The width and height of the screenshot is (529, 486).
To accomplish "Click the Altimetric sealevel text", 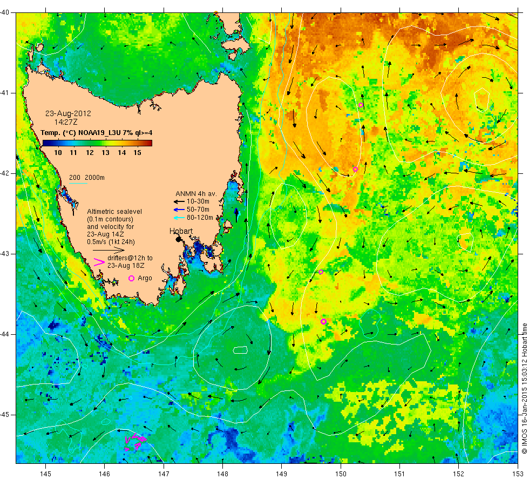I will coord(114,212).
